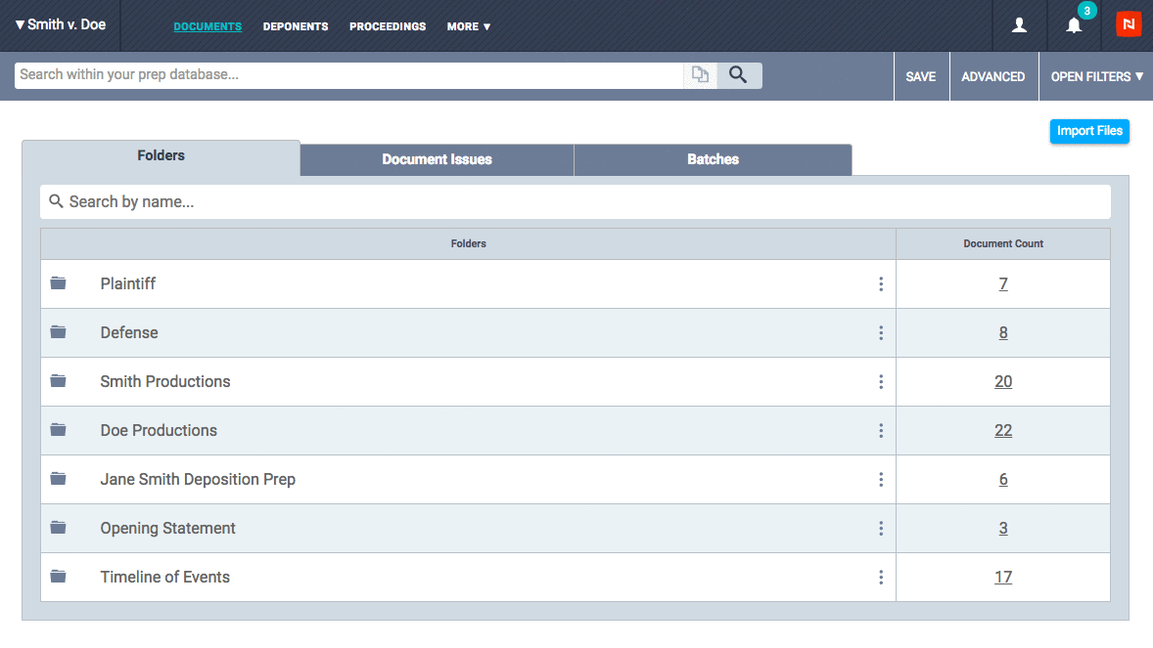The height and width of the screenshot is (648, 1153).
Task: Click the Import Files button
Action: 1089,131
